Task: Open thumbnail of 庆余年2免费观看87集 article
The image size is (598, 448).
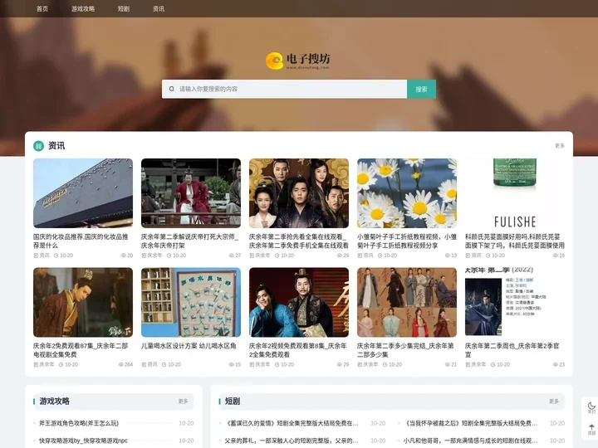Action: tap(83, 302)
